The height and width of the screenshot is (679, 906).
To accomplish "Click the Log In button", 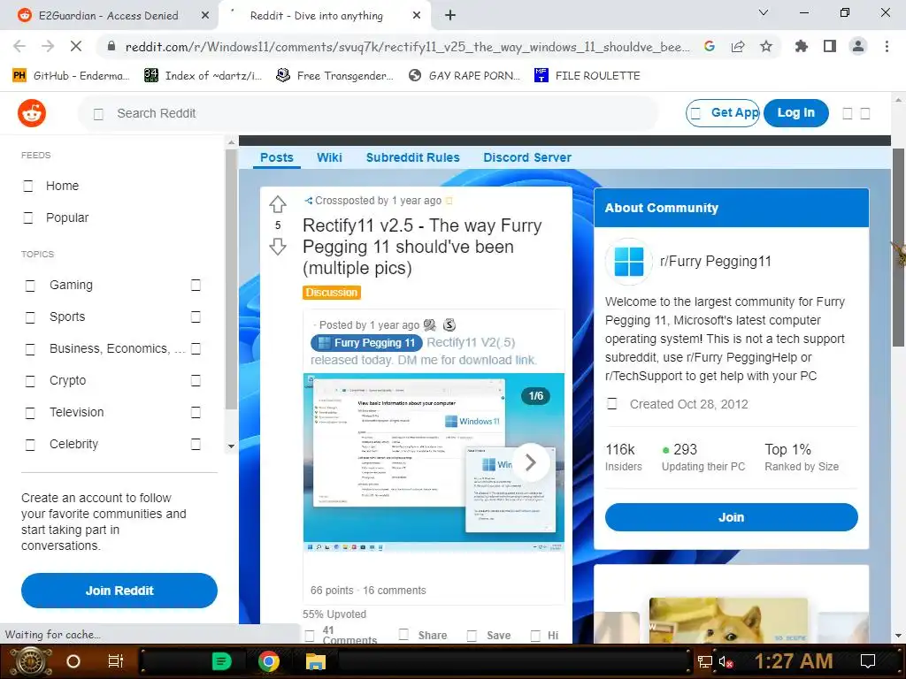I will (x=795, y=113).
